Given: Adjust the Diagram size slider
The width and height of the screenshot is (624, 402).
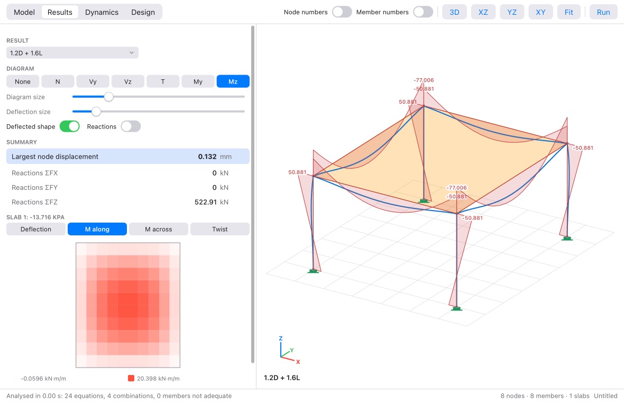Looking at the screenshot, I should point(108,97).
